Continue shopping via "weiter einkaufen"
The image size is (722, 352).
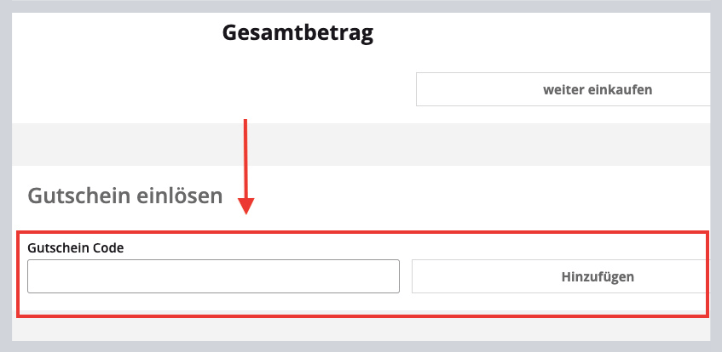click(598, 89)
